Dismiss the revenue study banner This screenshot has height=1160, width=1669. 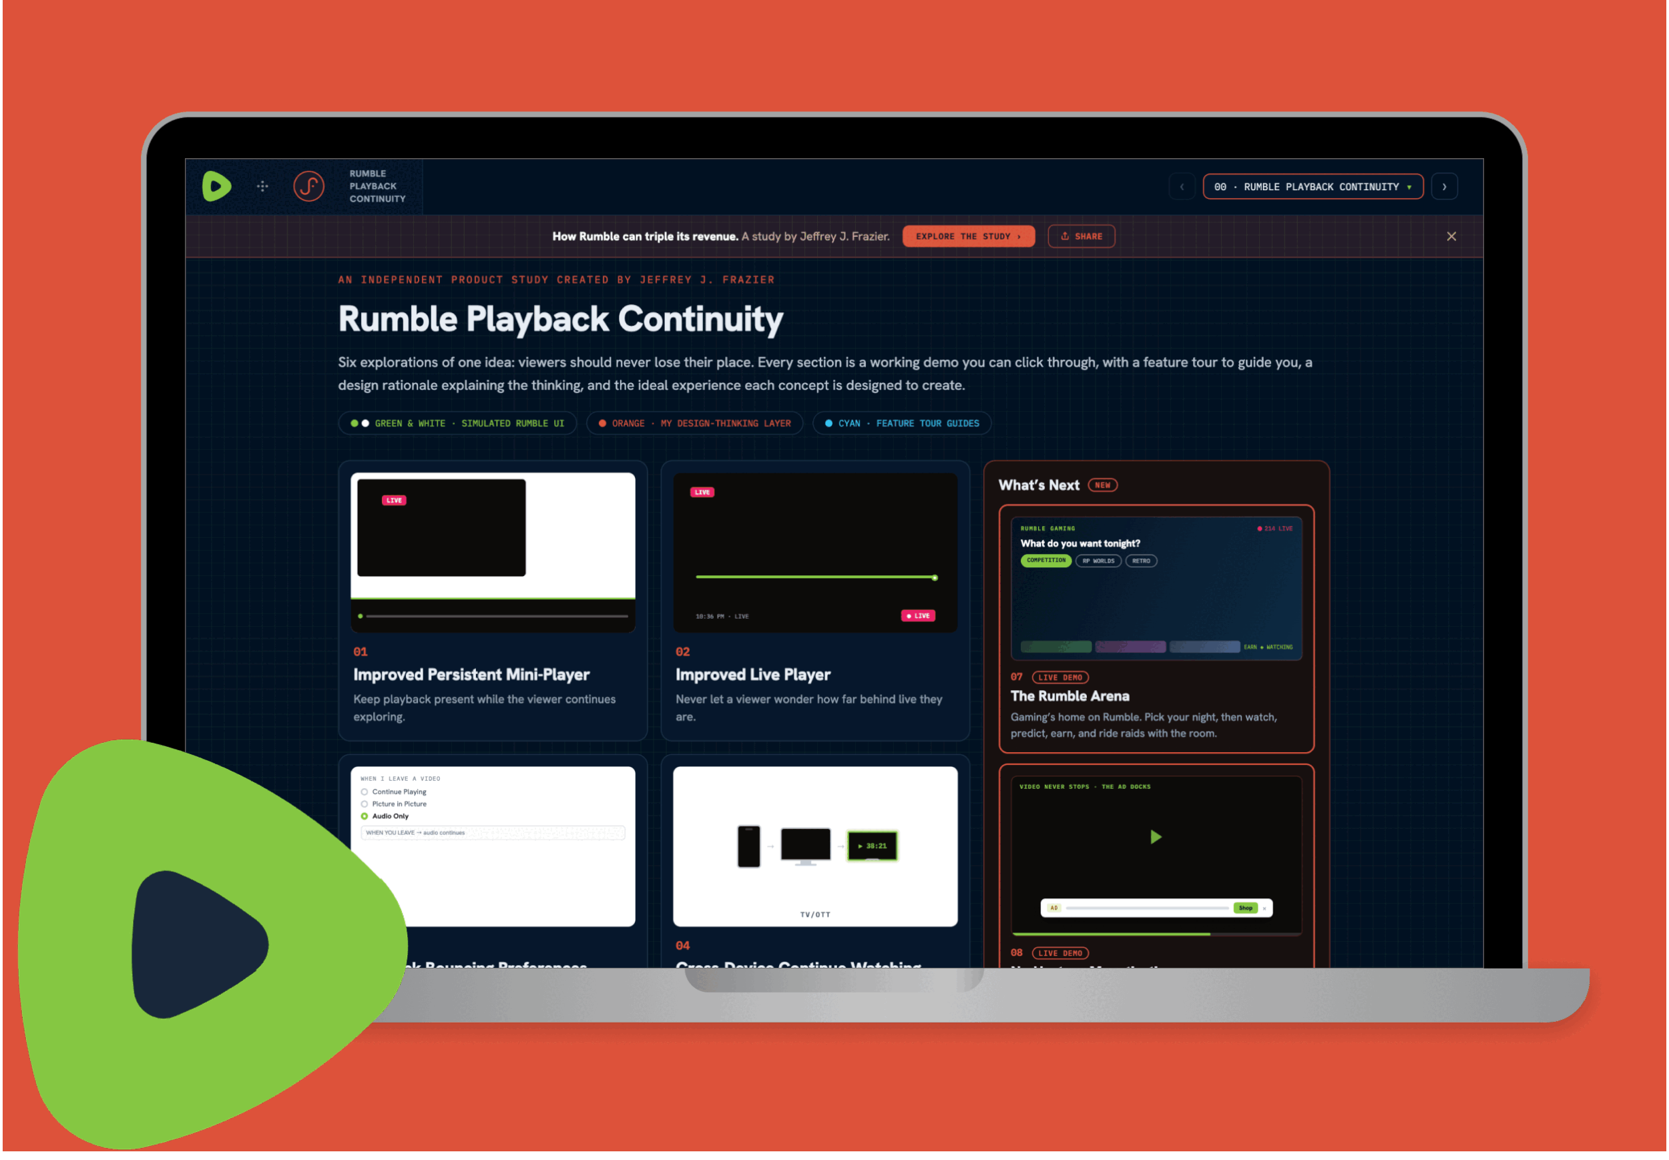point(1451,237)
